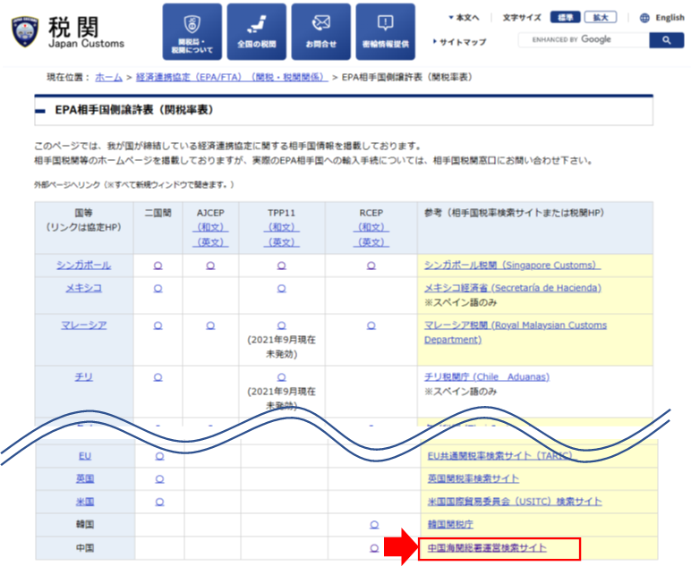Click 英国 bilateral circle mark
The height and width of the screenshot is (566, 691).
(159, 479)
